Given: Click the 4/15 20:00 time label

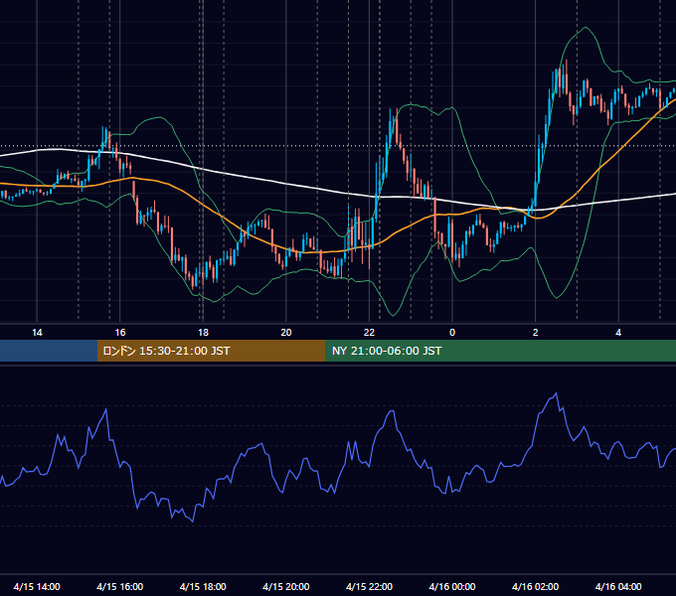Looking at the screenshot, I should [x=286, y=586].
